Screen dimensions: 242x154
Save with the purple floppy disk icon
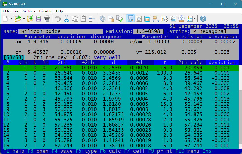39,19
